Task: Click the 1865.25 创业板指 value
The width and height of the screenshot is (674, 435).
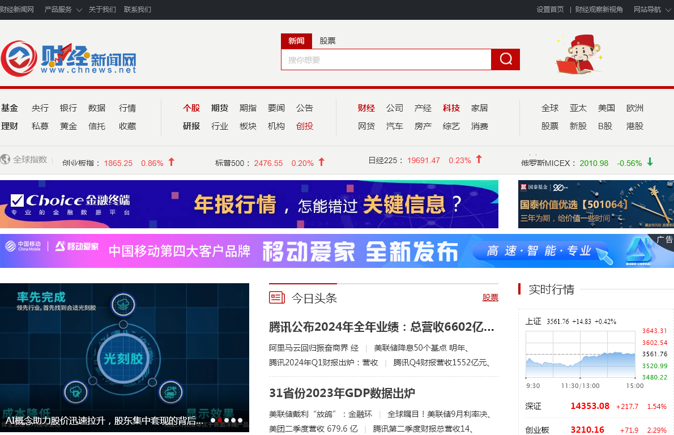Action: point(118,163)
